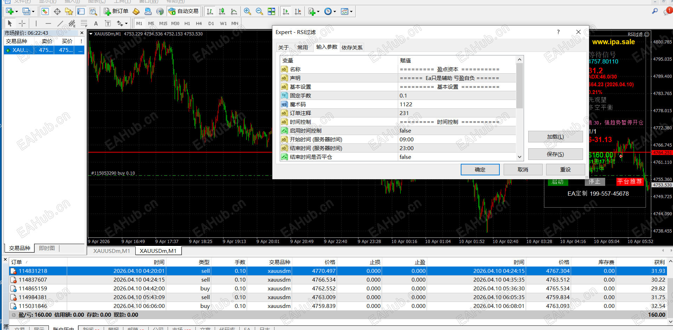Switch chart to bar chart style
The image size is (673, 330).
point(210,11)
